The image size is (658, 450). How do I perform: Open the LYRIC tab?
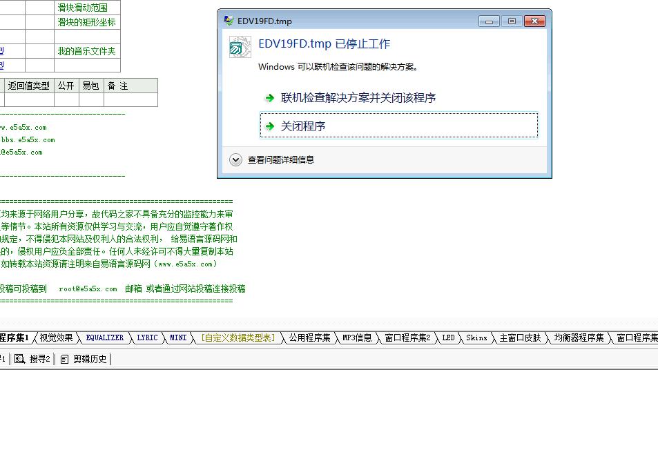(147, 337)
